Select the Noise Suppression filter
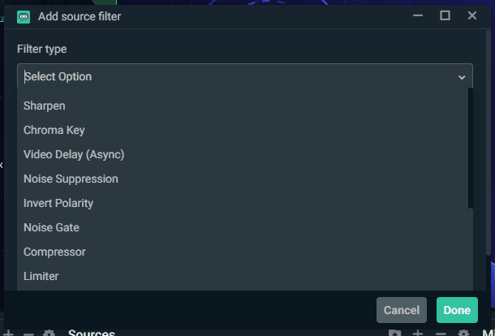 coord(245,179)
